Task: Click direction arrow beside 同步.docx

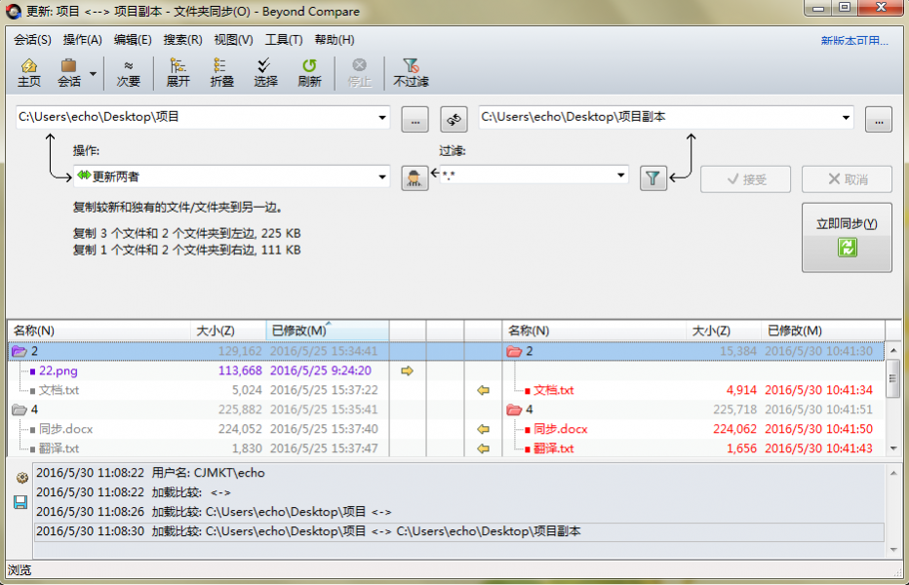Action: click(x=483, y=429)
